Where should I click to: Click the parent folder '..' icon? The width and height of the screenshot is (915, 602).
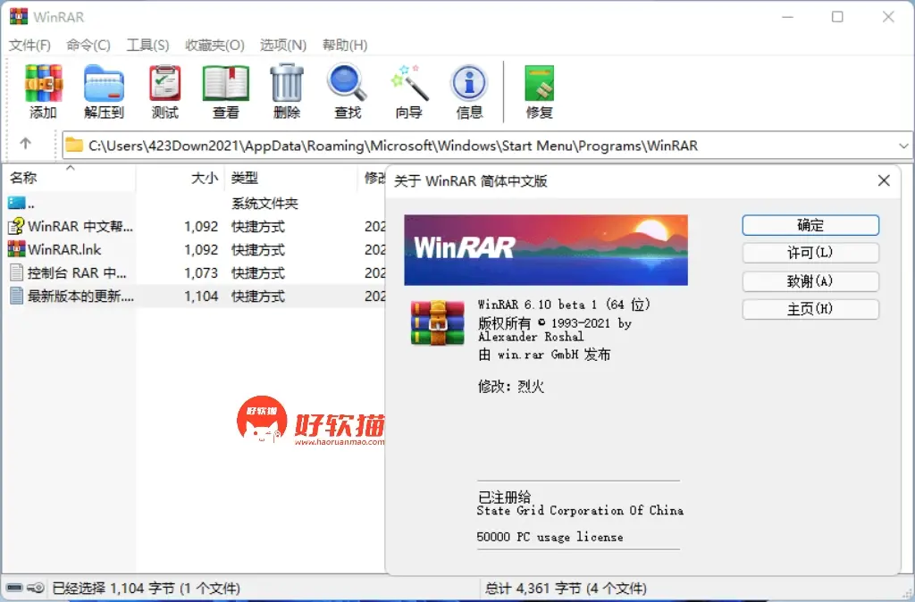pyautogui.click(x=16, y=203)
